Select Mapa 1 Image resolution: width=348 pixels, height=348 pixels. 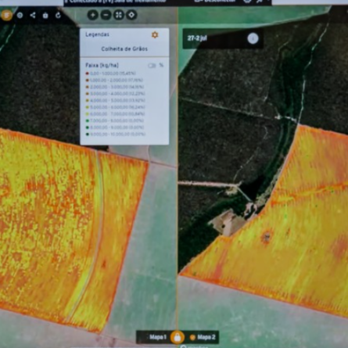click(158, 337)
